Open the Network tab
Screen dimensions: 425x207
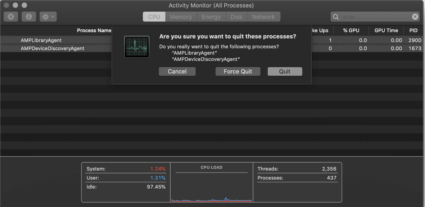point(264,17)
